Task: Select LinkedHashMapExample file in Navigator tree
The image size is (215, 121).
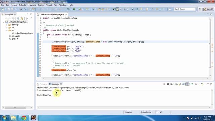Action: pos(23,33)
